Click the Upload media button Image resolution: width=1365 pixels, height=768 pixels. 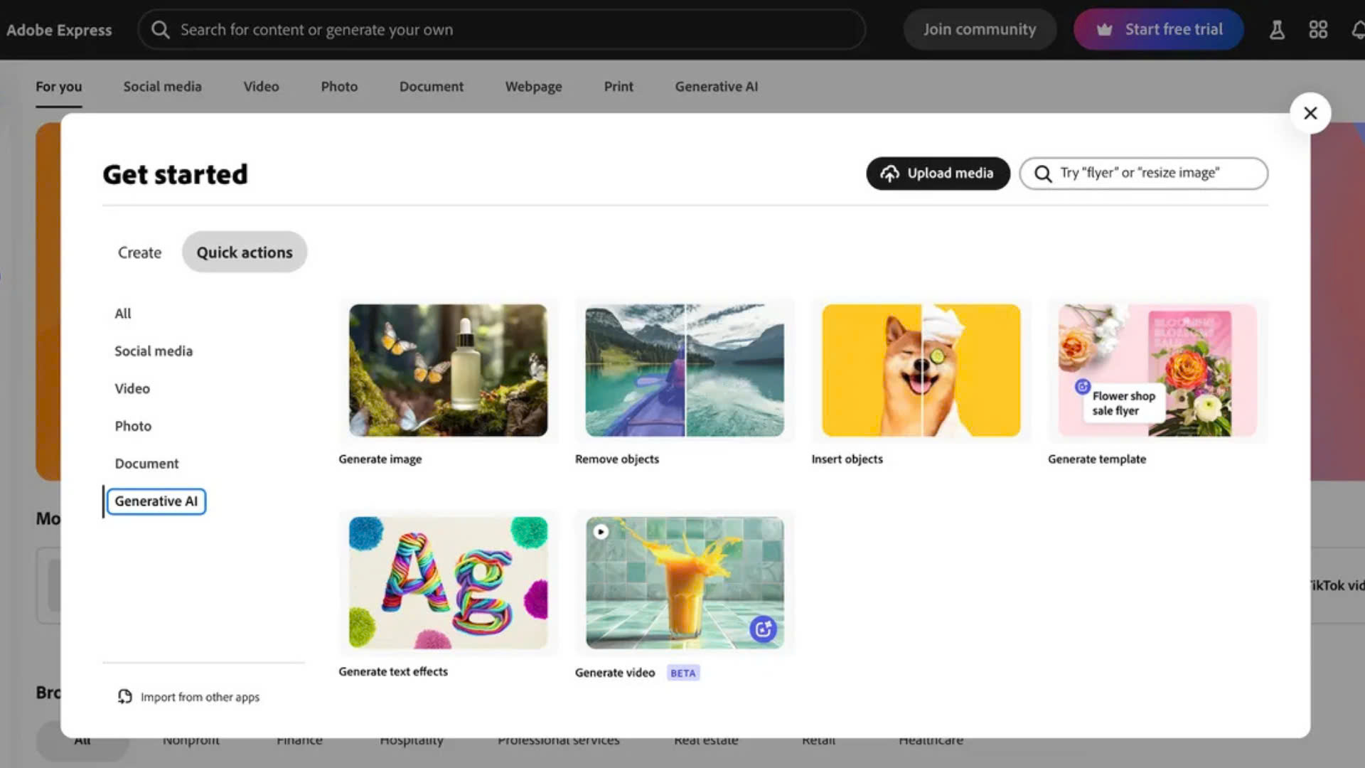click(938, 174)
